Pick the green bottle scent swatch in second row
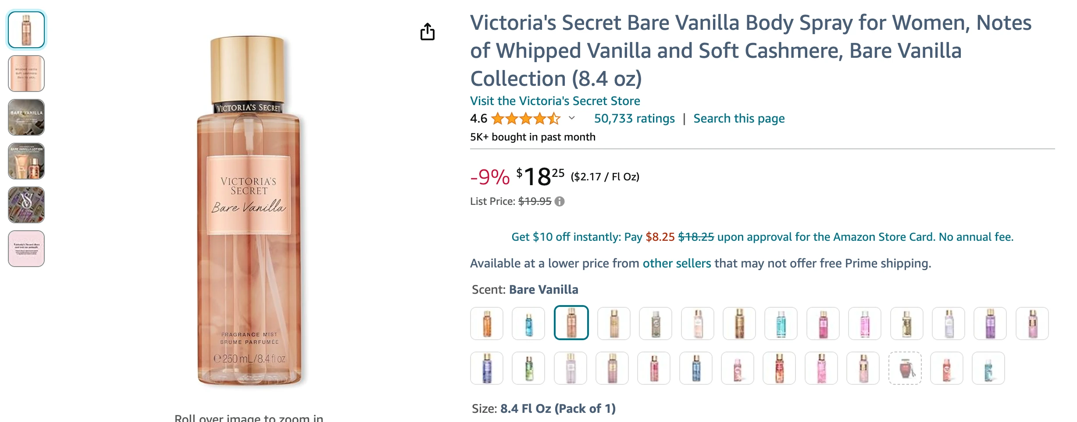Image resolution: width=1077 pixels, height=422 pixels. click(x=528, y=368)
